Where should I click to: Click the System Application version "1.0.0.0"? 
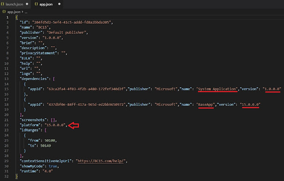pos(272,89)
